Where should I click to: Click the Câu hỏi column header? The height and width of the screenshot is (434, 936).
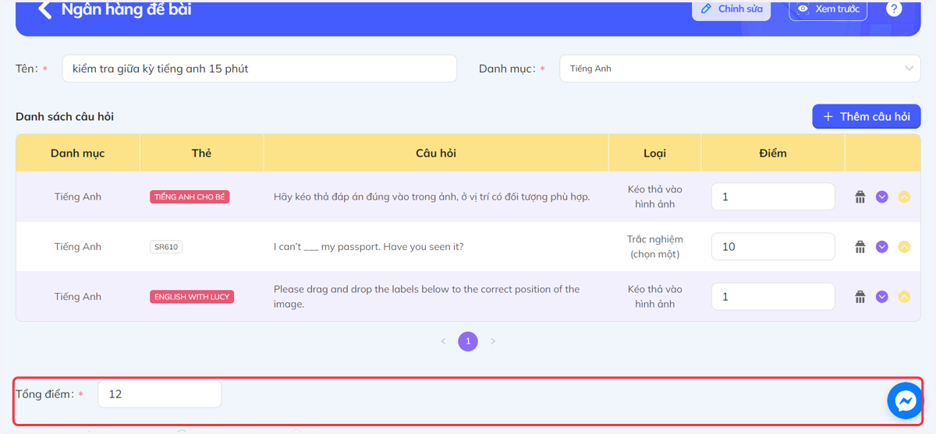point(436,153)
